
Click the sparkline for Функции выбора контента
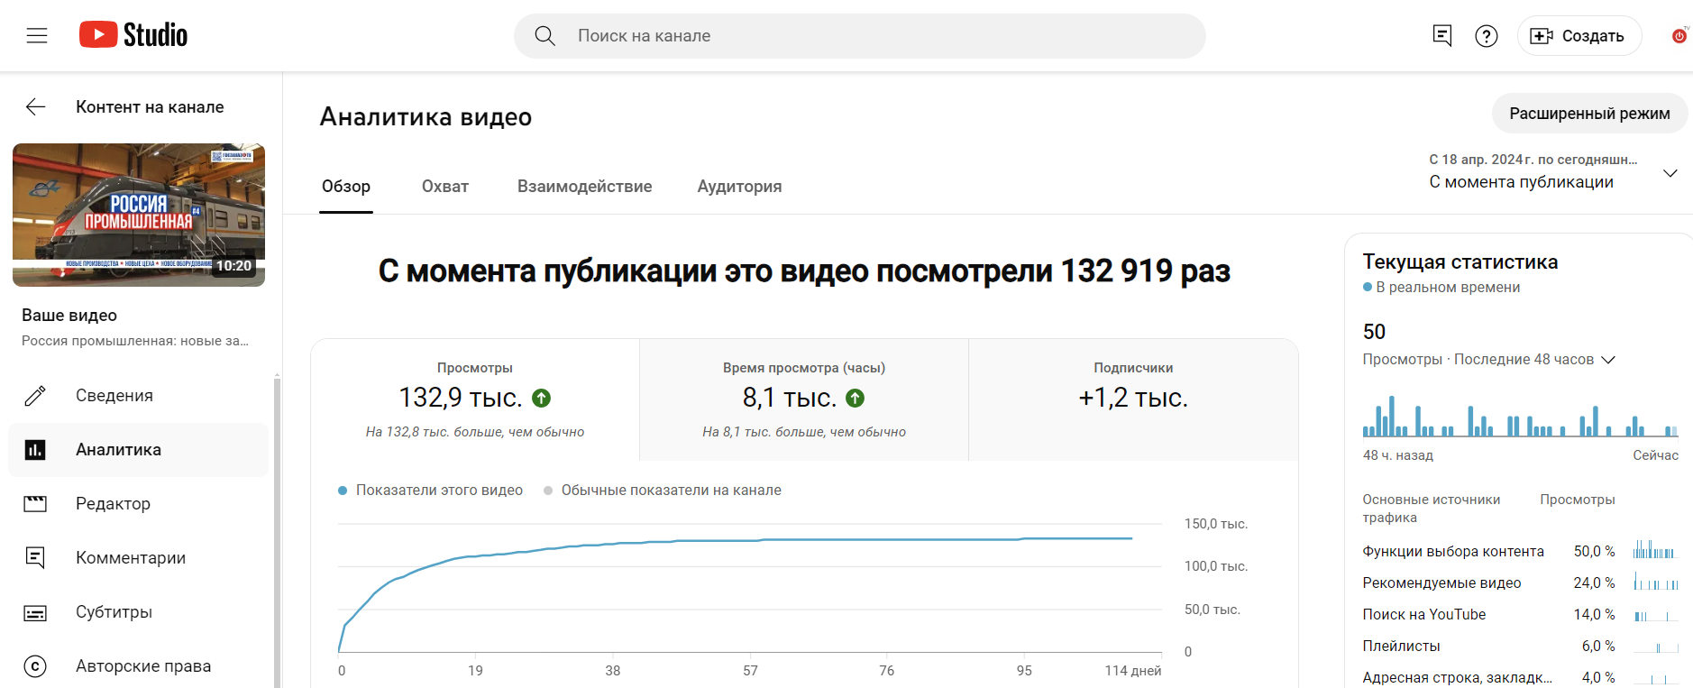click(1656, 549)
